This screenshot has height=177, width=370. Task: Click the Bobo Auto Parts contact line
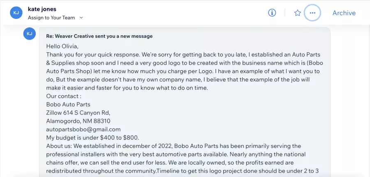[x=68, y=104]
